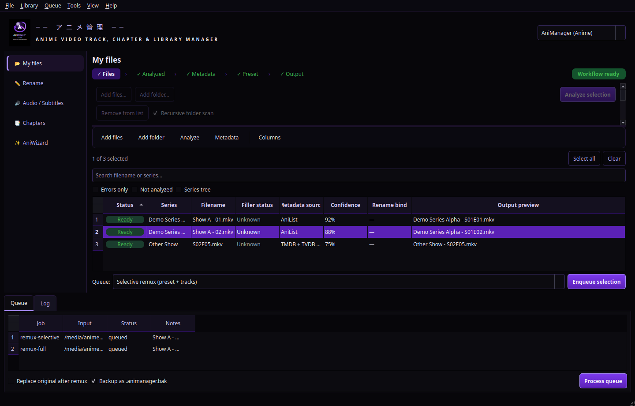635x406 pixels.
Task: Launch AniWizard via its sparkle icon
Action: pyautogui.click(x=17, y=143)
